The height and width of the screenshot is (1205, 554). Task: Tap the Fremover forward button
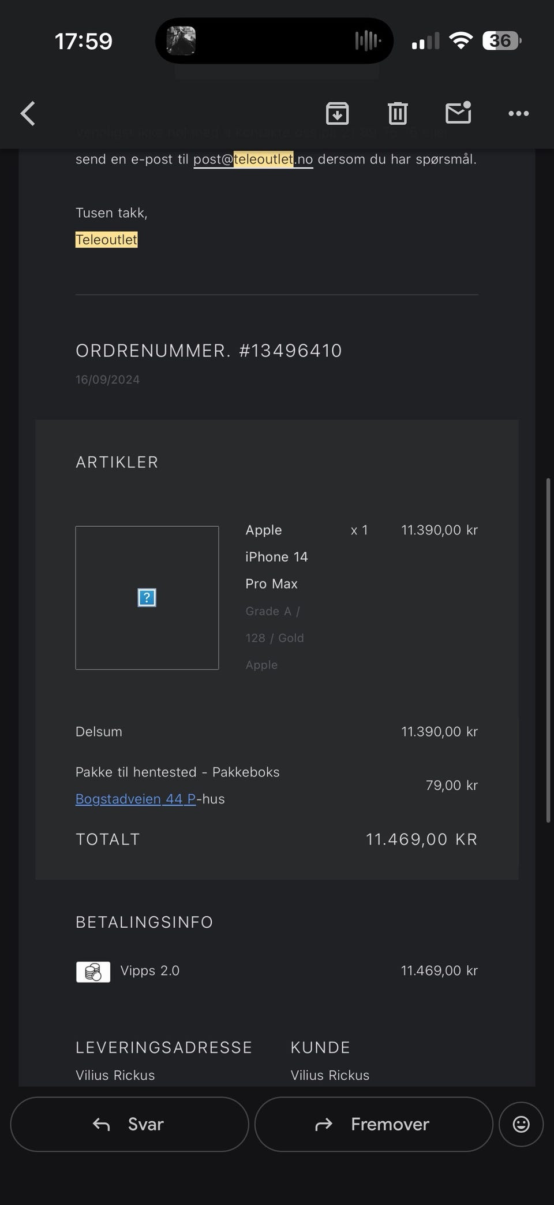(373, 1124)
